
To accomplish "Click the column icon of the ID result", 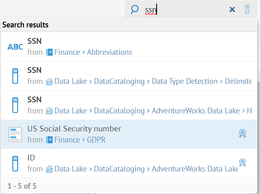I will [15, 164].
